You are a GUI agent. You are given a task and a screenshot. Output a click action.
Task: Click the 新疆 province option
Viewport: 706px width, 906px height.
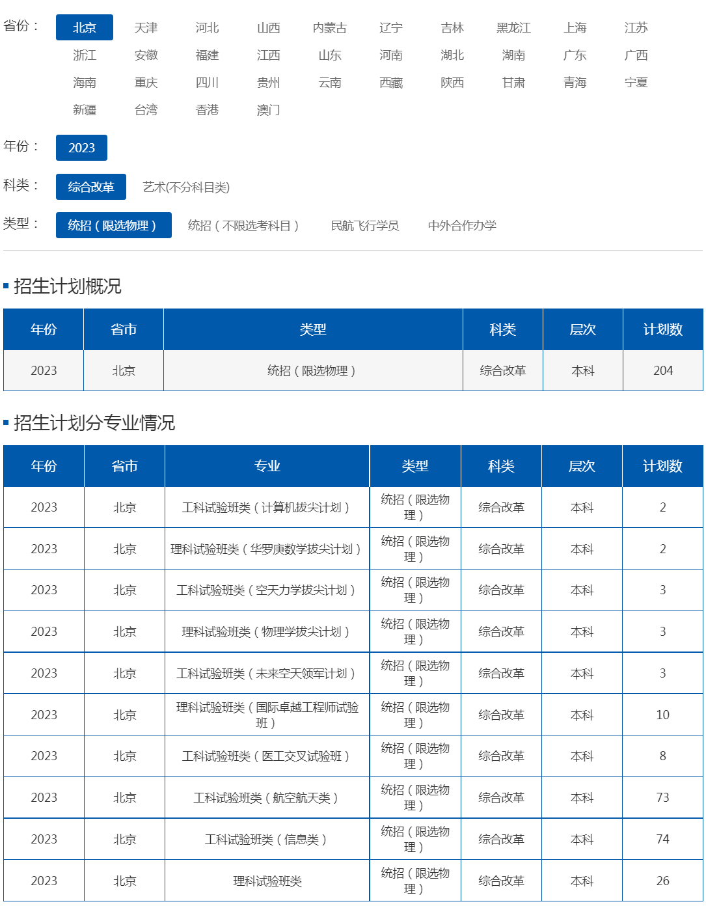click(85, 109)
